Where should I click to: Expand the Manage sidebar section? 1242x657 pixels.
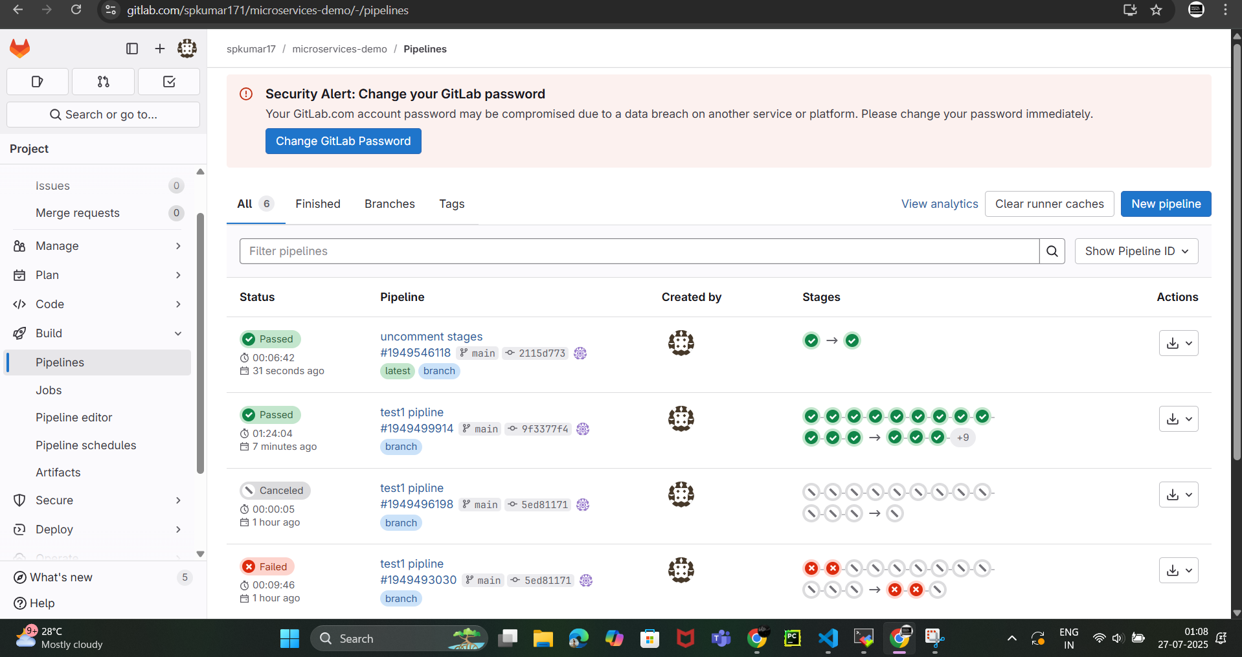point(97,246)
